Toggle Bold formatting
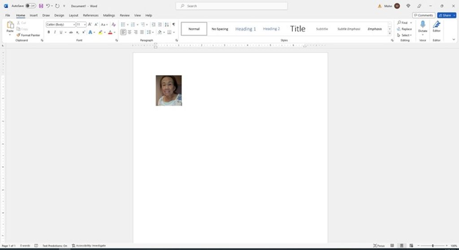The width and height of the screenshot is (459, 250). [48, 32]
